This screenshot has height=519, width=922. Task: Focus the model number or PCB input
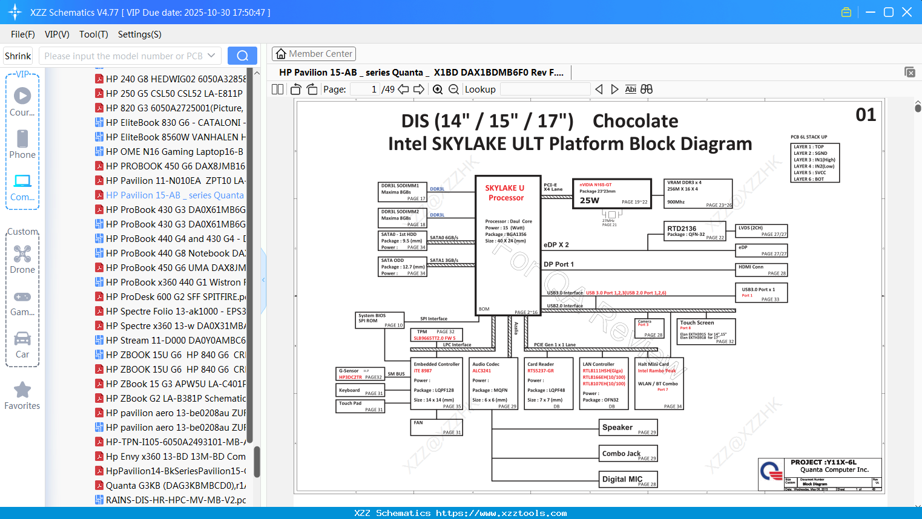point(123,56)
